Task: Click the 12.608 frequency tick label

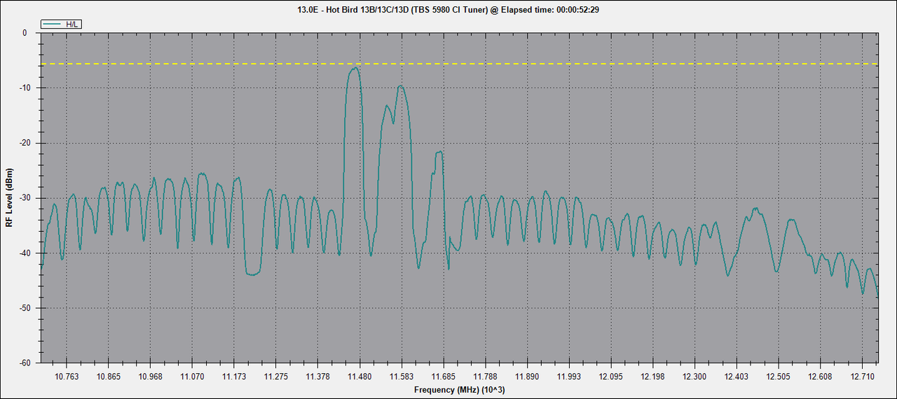Action: tap(821, 377)
